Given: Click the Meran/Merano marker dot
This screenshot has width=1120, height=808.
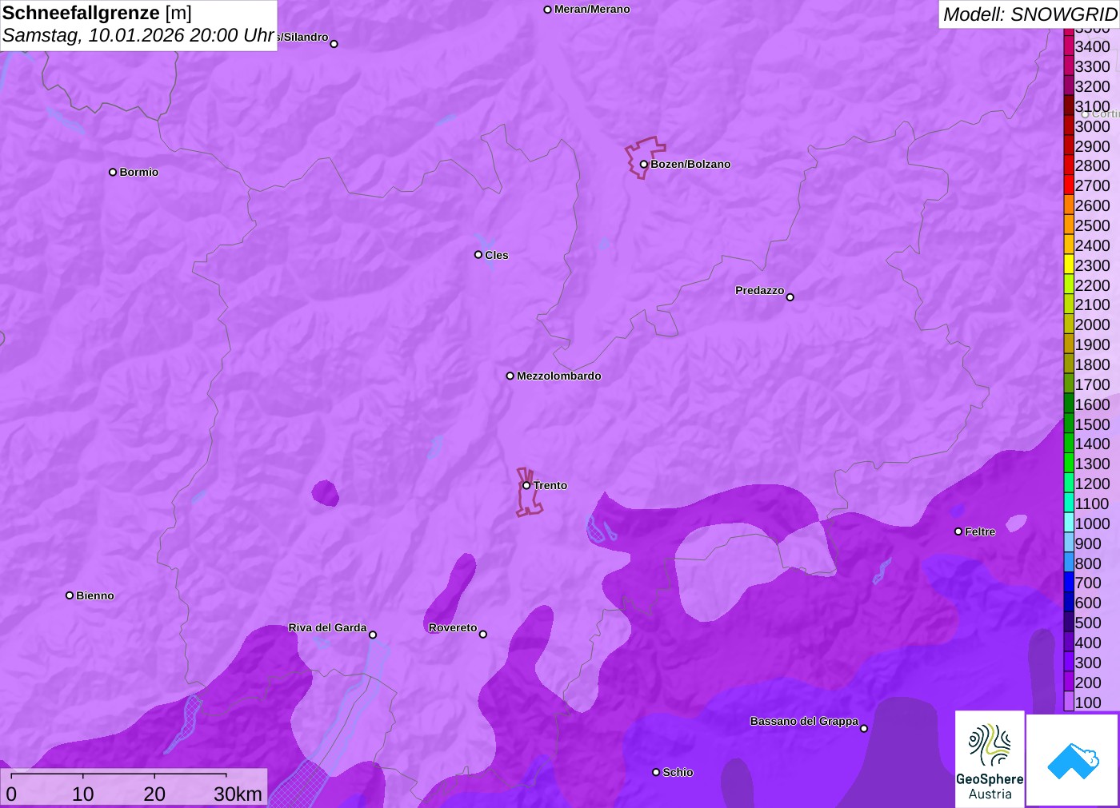Looking at the screenshot, I should coord(547,10).
